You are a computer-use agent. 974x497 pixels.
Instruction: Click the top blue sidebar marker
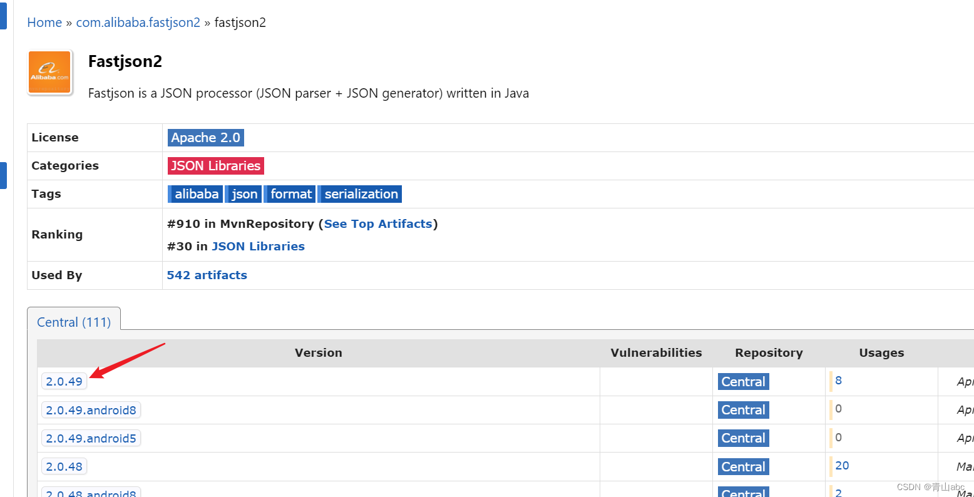[x=4, y=17]
